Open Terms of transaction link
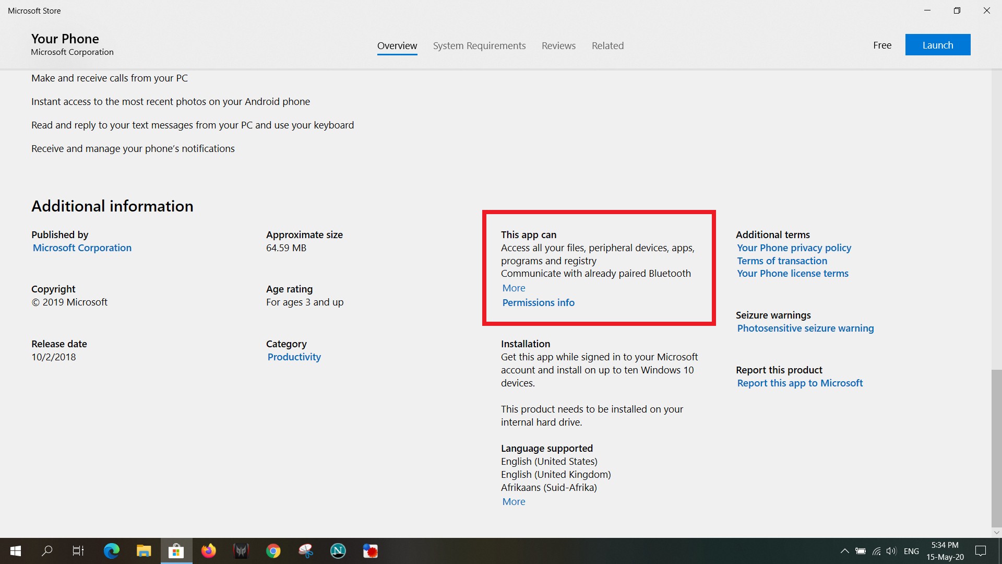 tap(782, 261)
